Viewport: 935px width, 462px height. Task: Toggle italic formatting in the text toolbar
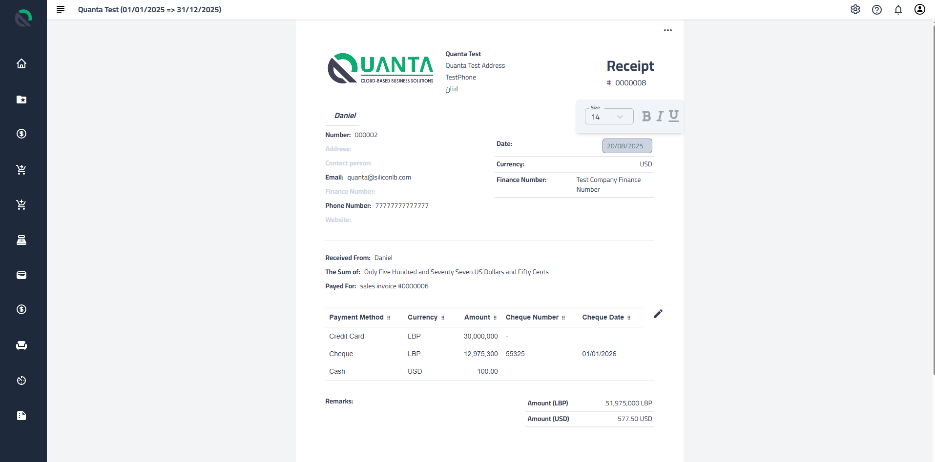point(660,116)
